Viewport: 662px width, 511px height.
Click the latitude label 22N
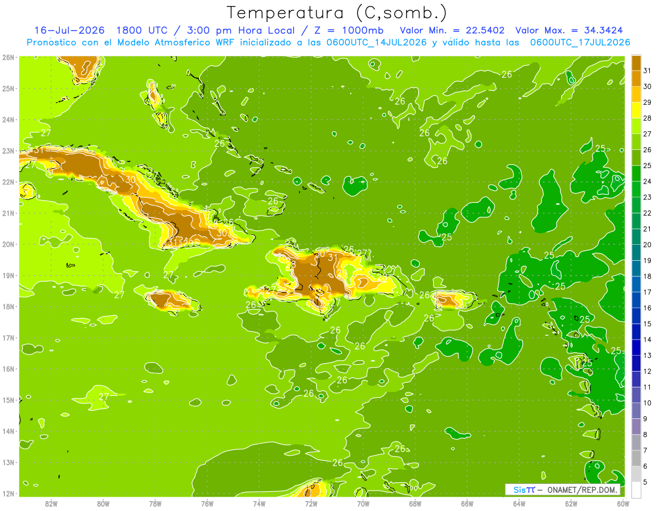click(8, 182)
